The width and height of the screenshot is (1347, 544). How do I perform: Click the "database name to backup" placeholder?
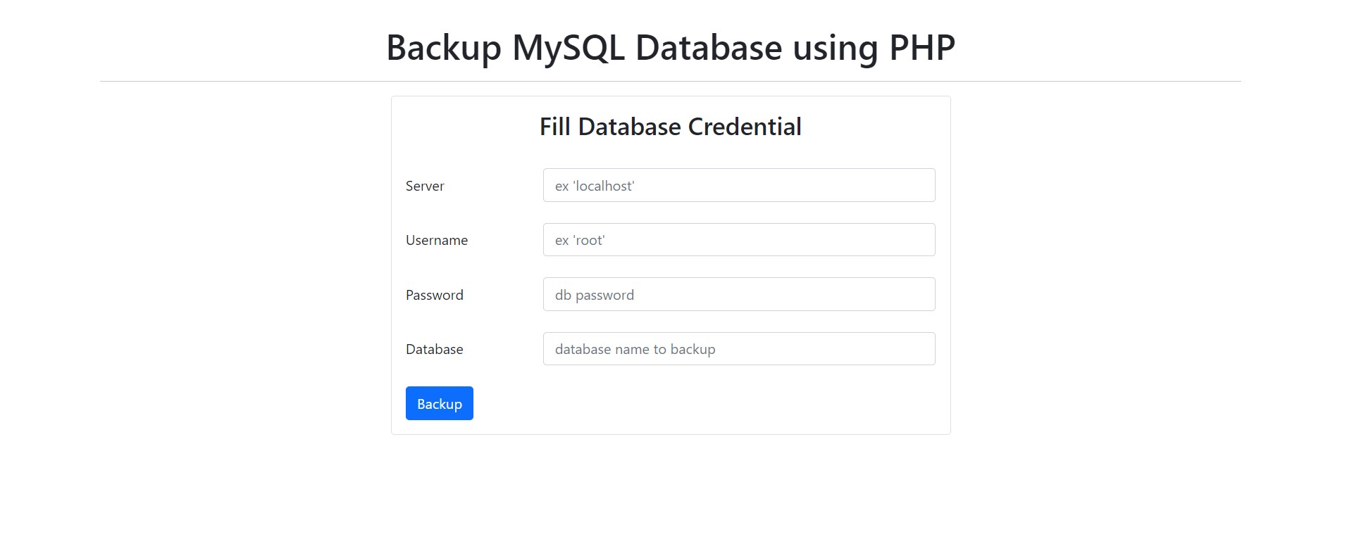coord(635,349)
